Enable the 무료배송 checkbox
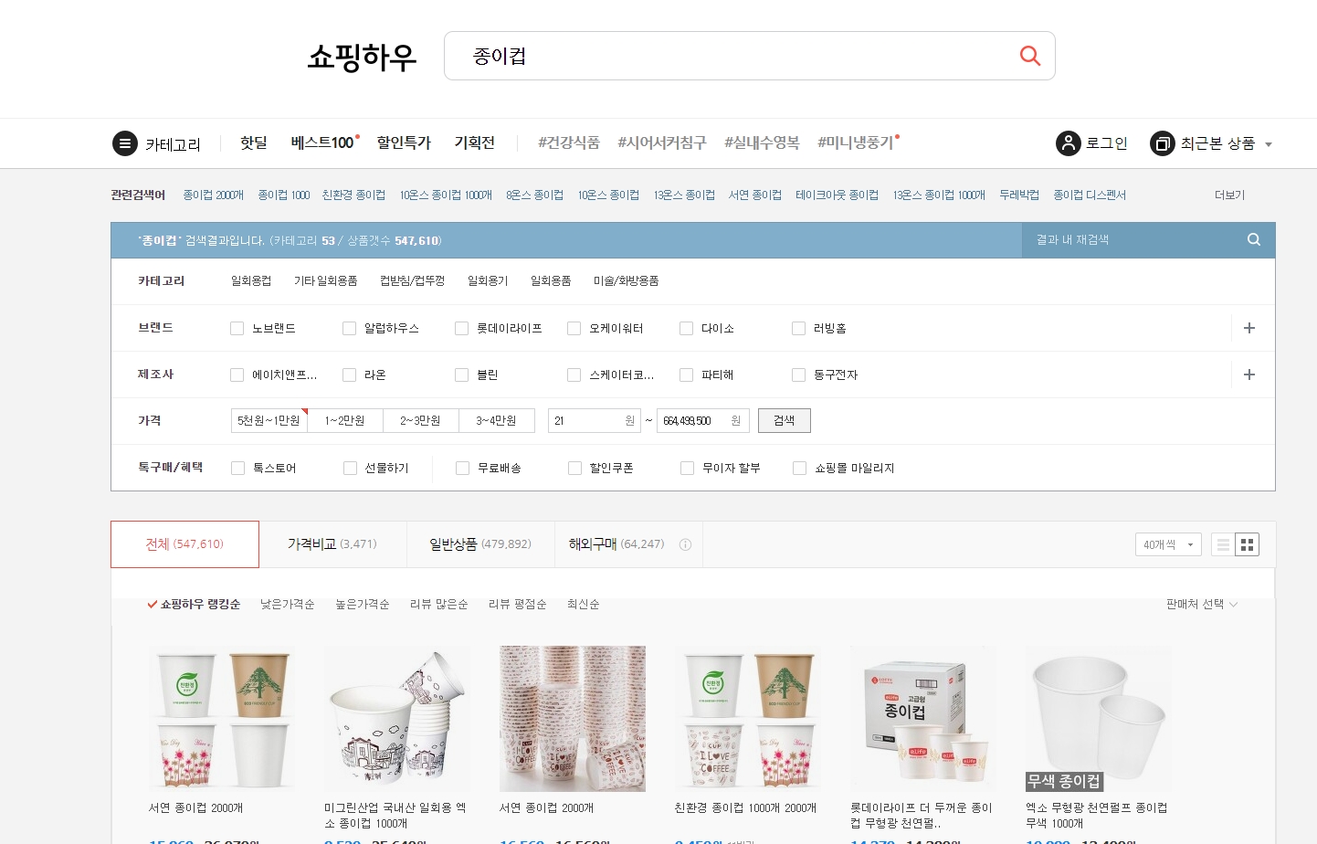Viewport: 1317px width, 844px height. point(462,467)
